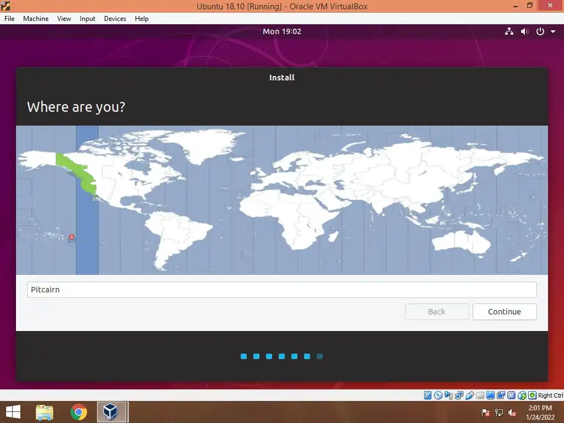Image resolution: width=564 pixels, height=423 pixels.
Task: Open the VirtualBox Machine menu
Action: 36,19
